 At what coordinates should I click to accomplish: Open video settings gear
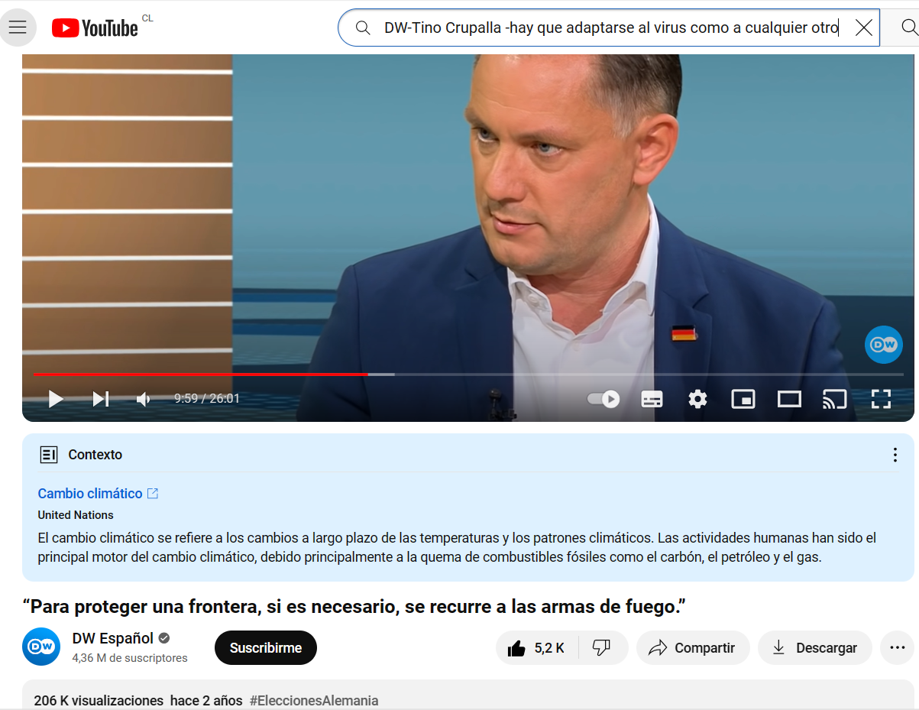(697, 398)
